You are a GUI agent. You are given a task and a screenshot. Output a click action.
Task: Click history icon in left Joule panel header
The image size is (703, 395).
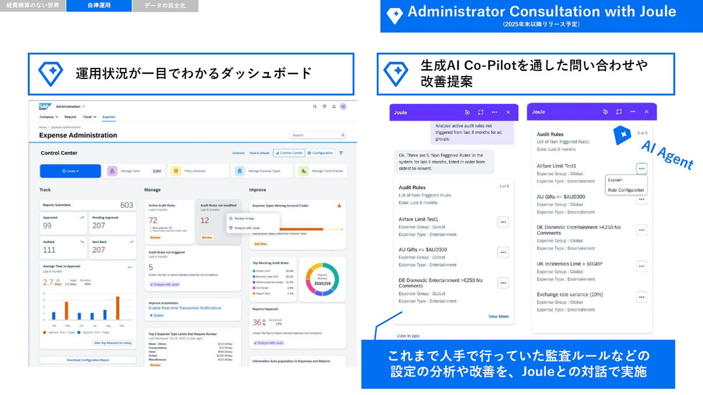(467, 112)
